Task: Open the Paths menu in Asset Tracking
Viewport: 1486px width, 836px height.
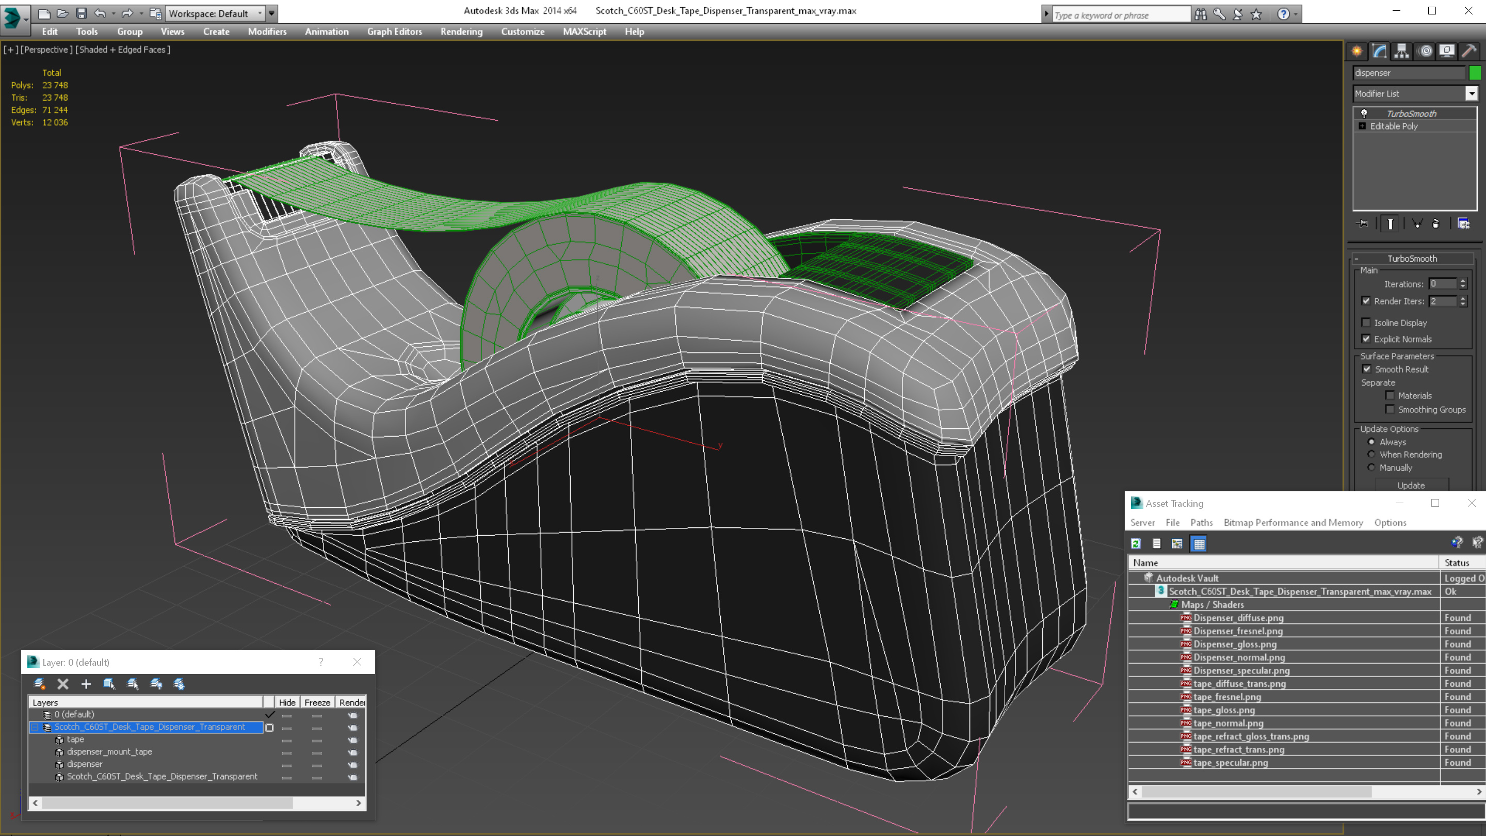Action: click(1201, 523)
